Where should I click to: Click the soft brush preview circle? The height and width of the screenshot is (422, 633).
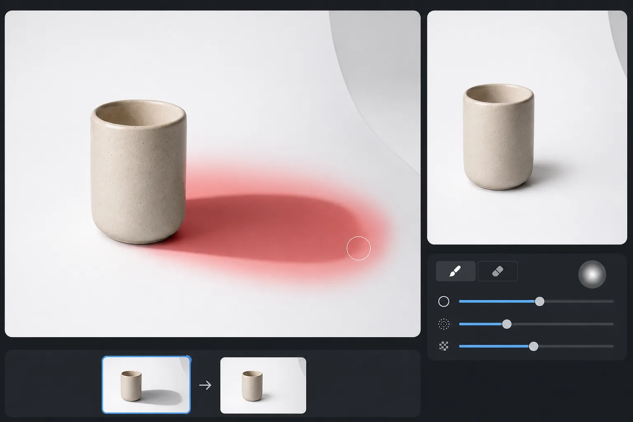[x=592, y=274]
